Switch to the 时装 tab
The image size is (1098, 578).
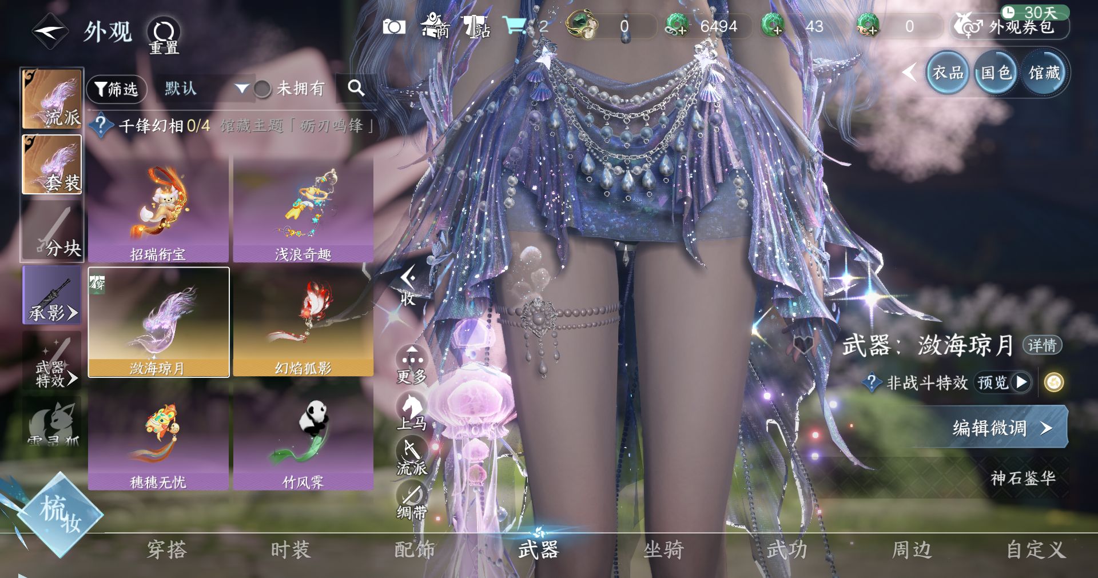coord(291,550)
